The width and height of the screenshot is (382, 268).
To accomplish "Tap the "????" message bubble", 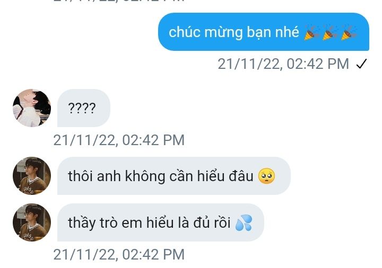I will point(84,108).
